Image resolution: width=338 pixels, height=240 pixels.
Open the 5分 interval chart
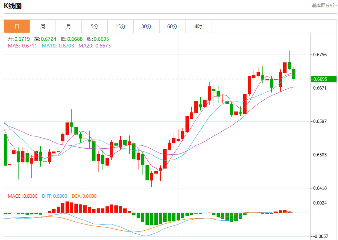coord(94,26)
